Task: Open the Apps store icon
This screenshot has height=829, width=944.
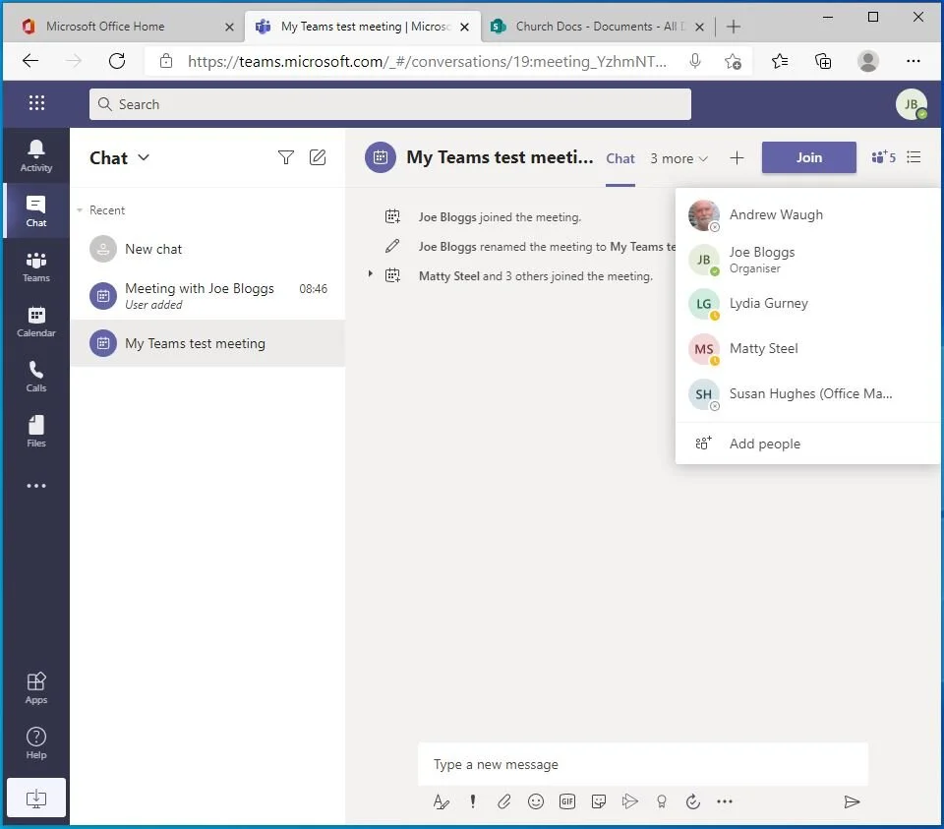Action: pos(36,687)
